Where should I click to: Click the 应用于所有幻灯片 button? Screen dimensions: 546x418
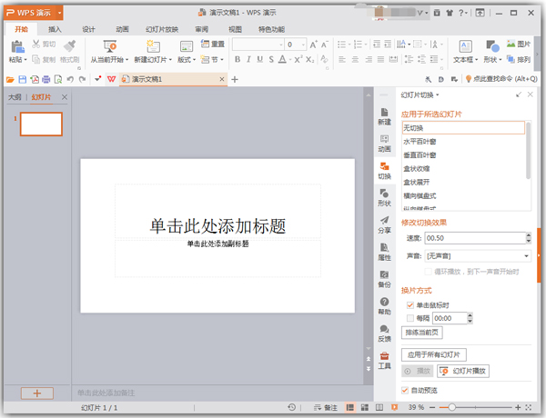pyautogui.click(x=434, y=354)
